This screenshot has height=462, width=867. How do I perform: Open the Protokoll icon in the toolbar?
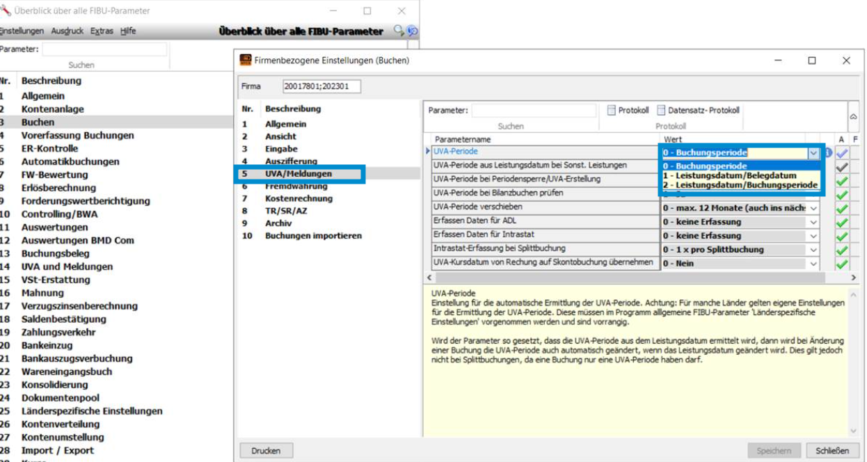tap(611, 110)
